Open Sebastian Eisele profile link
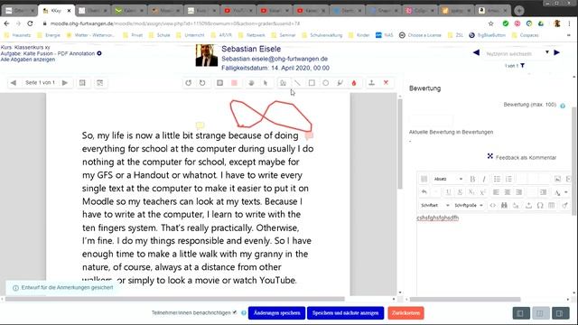 point(251,49)
